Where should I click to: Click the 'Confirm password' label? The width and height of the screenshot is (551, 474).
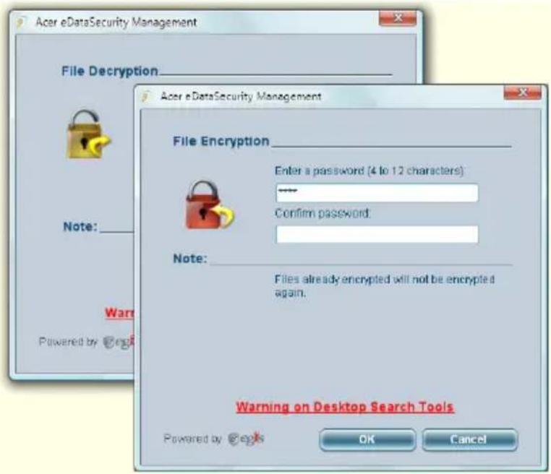point(323,213)
